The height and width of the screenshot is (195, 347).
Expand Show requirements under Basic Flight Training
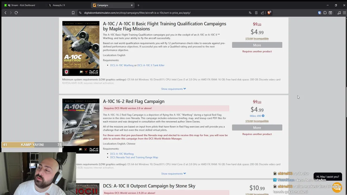point(173,89)
